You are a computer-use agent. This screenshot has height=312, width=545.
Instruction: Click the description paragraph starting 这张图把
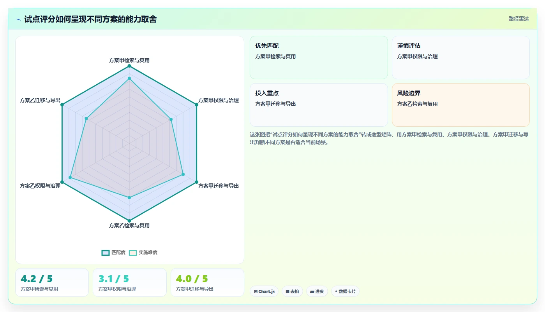[x=389, y=138]
